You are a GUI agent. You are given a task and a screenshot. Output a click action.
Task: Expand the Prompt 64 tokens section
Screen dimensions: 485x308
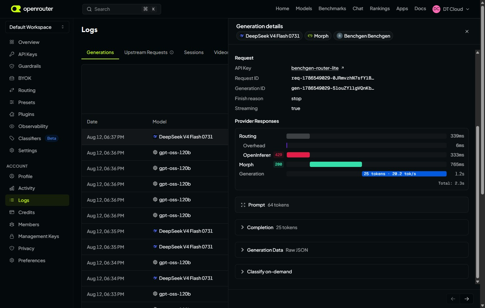click(x=351, y=205)
